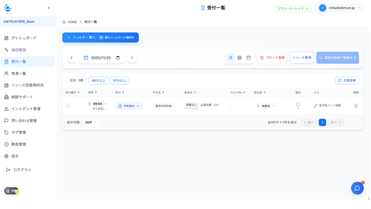Image resolution: width=371 pixels, height=209 pixels.
Task: Click the 09:00 time cell
Action: click(x=97, y=104)
